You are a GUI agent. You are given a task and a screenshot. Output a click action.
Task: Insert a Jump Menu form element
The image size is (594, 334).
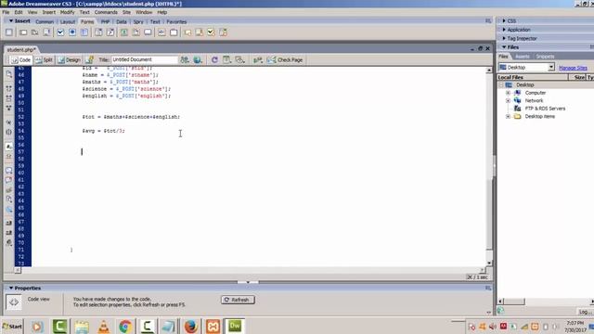[110, 32]
